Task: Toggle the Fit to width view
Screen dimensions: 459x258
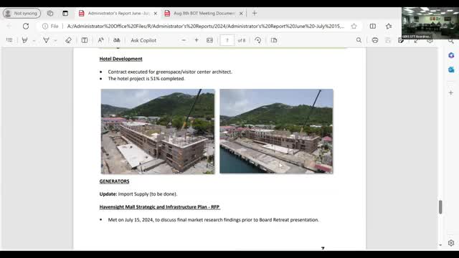Action: click(209, 40)
